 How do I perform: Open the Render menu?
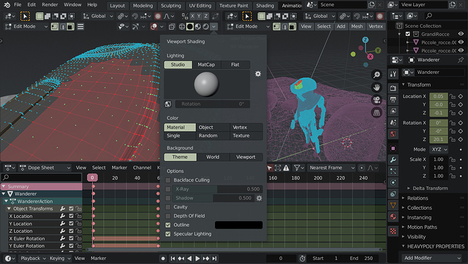point(50,5)
